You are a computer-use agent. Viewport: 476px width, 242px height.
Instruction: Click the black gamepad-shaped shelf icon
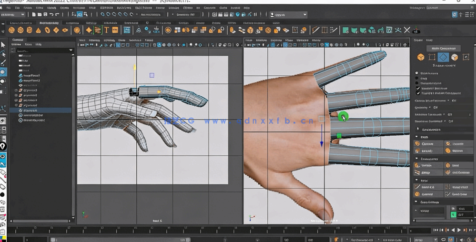coord(416,30)
